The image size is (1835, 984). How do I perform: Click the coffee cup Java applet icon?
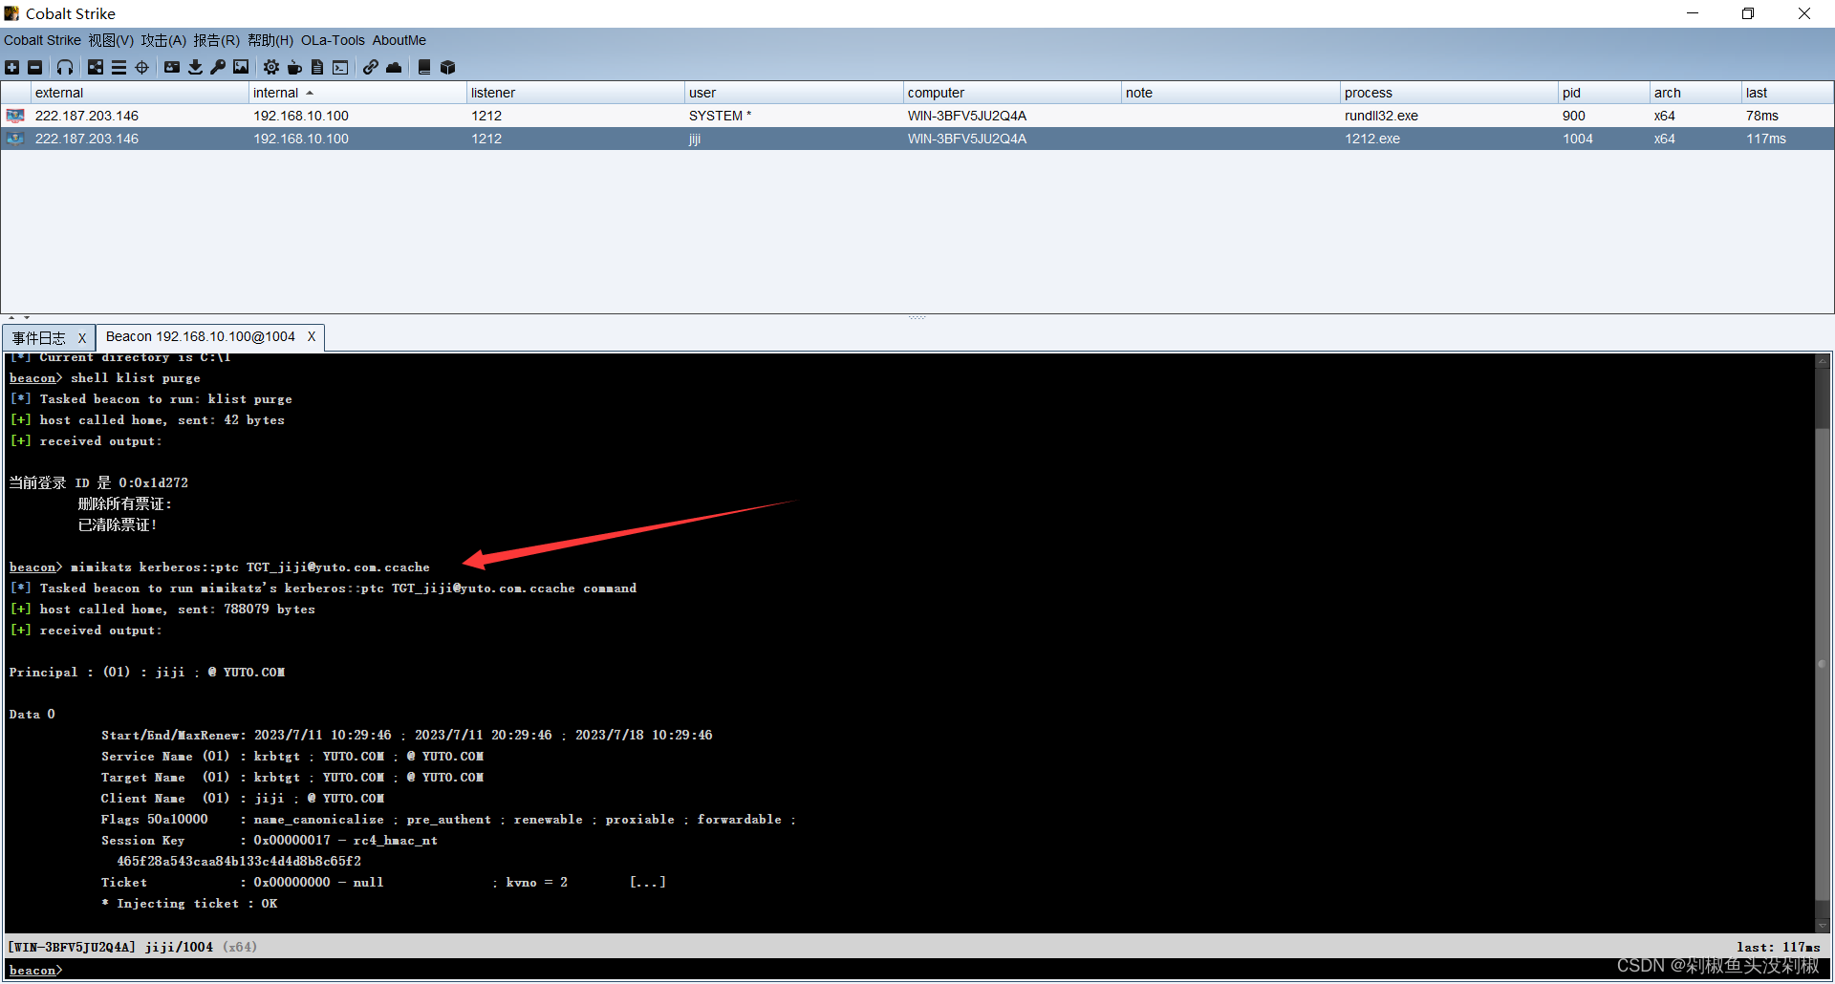(294, 67)
